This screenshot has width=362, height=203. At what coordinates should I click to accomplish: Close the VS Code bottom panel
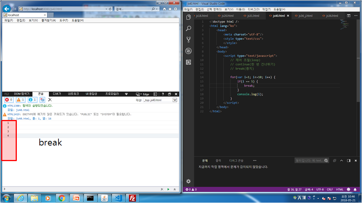coord(356,160)
